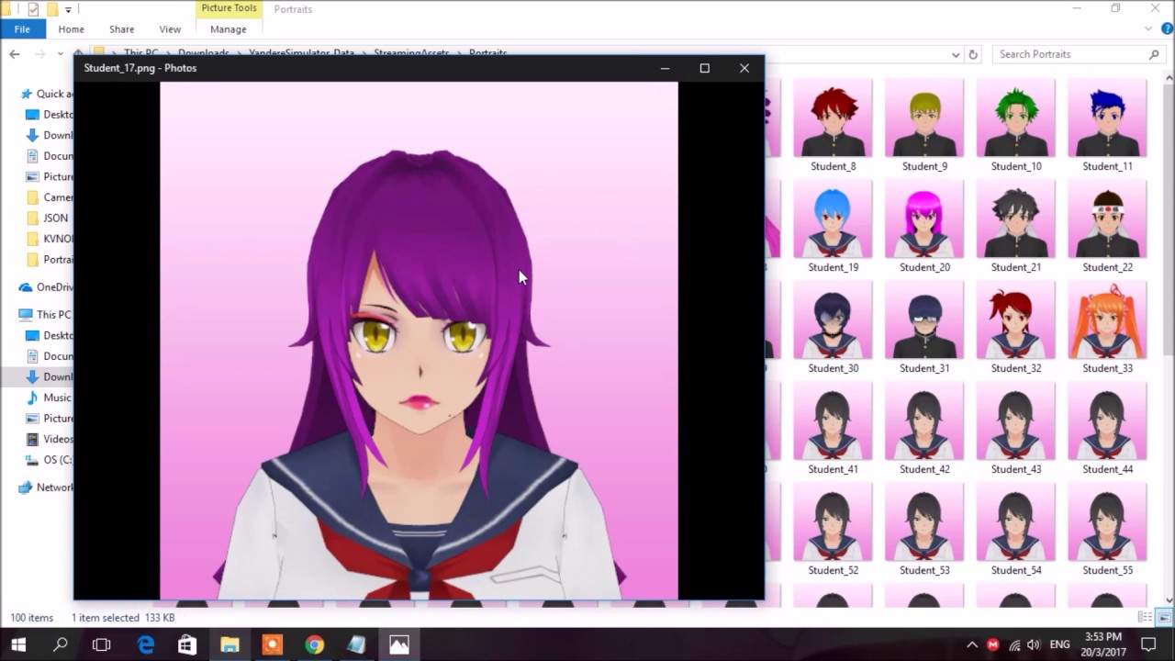
Task: Select the Student_44 portrait thumbnail
Action: point(1107,421)
